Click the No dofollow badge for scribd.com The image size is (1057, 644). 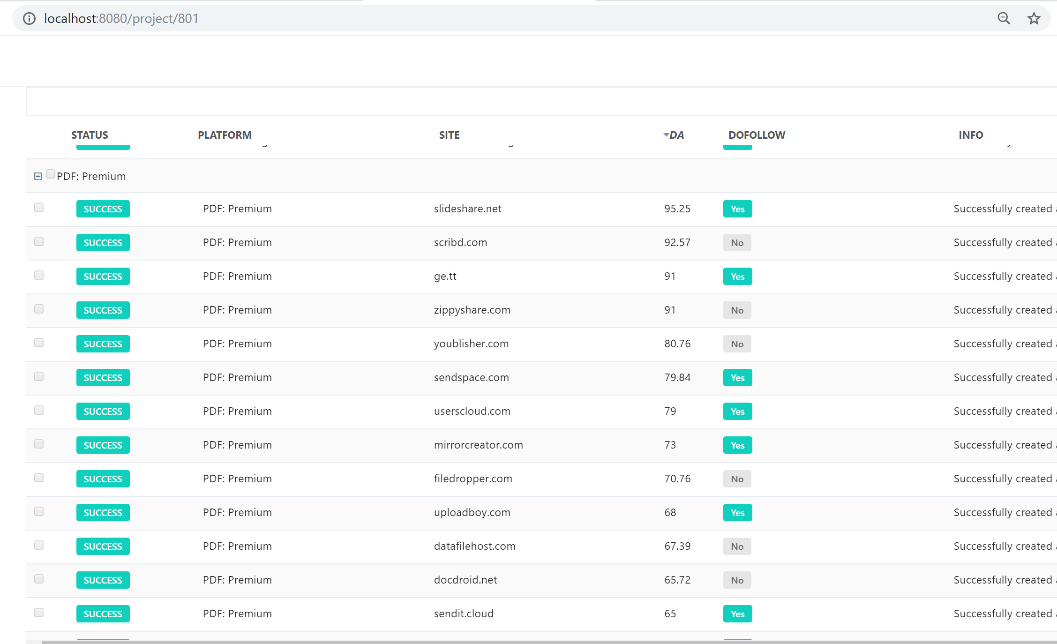tap(737, 243)
